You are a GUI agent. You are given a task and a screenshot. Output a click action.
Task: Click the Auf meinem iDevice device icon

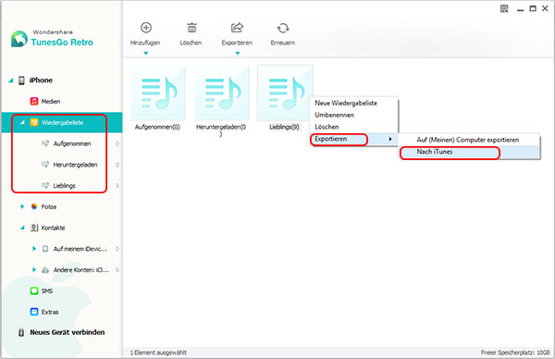(45, 249)
